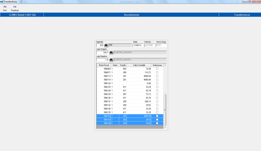261x151 pixels.
Task: Open the Loja Origem lookup binoculars icon
Action: pos(111,53)
